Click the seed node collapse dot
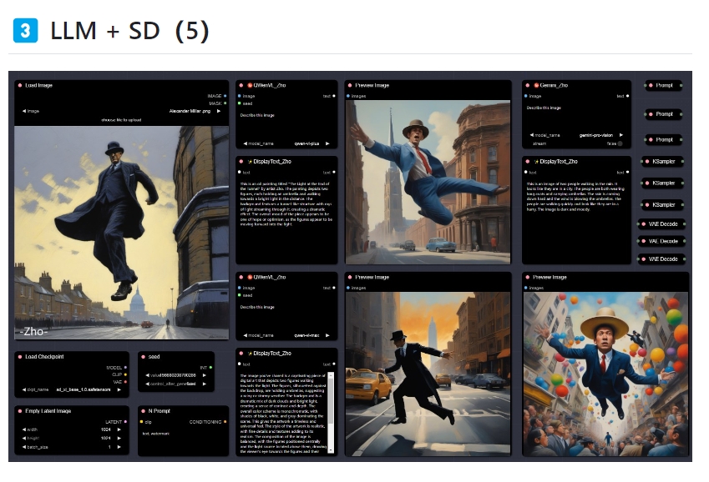Image resolution: width=709 pixels, height=482 pixels. 143,357
